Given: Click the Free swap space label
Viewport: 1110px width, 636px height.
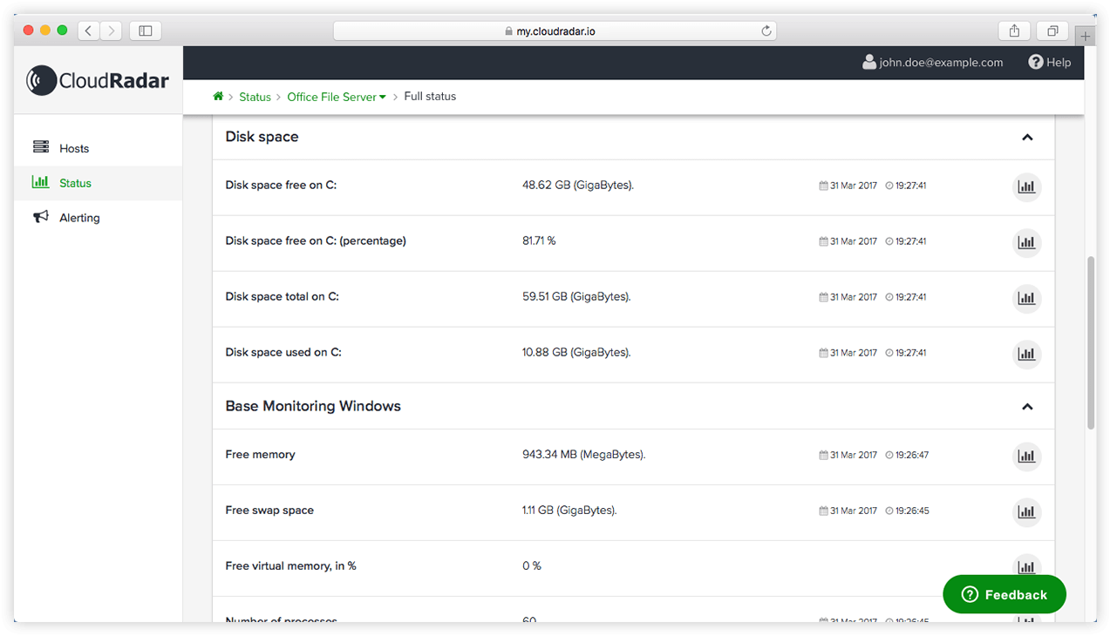Looking at the screenshot, I should [269, 510].
